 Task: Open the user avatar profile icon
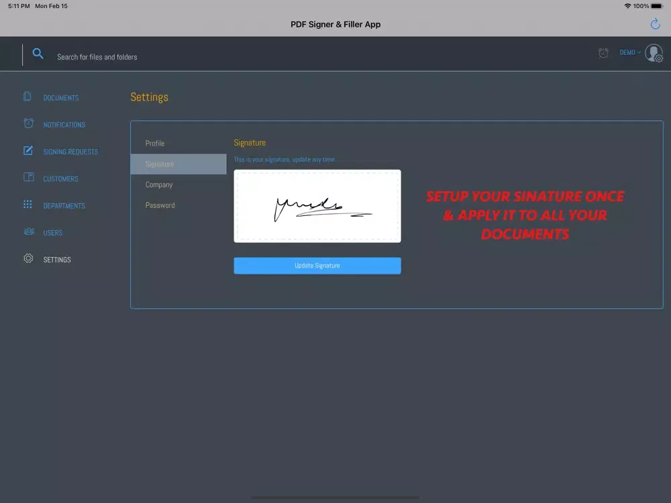(x=654, y=53)
